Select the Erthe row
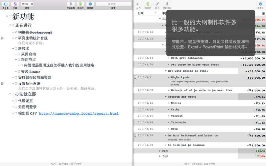 pos(175,110)
